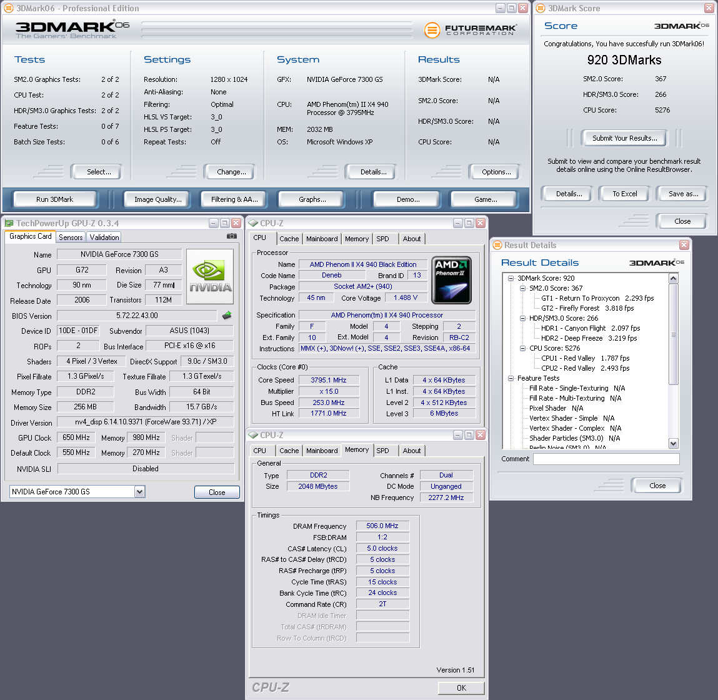The height and width of the screenshot is (700, 718).
Task: Click the GPU-Z screenshot camera icon
Action: click(x=232, y=236)
